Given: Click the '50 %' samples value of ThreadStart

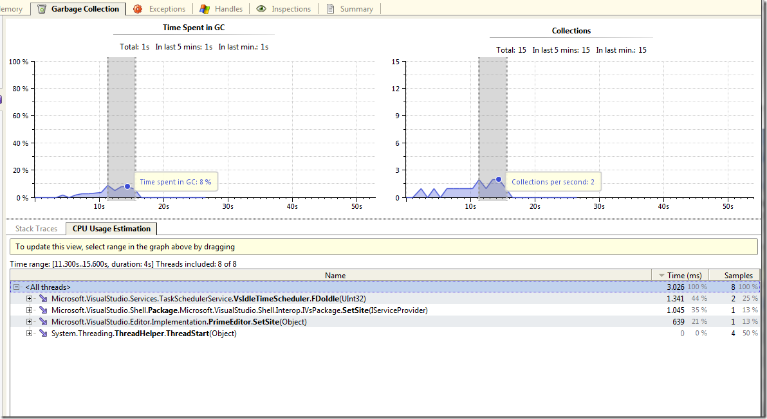Looking at the screenshot, I should coord(750,334).
